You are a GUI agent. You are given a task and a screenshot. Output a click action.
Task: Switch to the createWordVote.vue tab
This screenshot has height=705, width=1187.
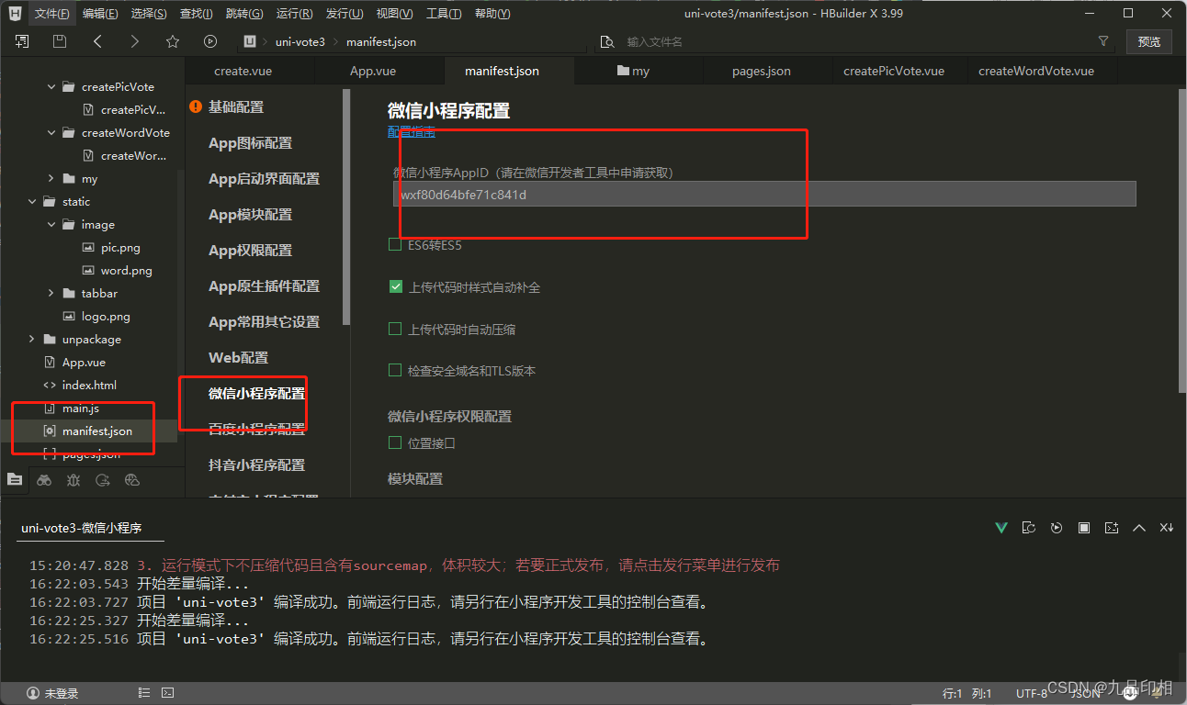(1036, 71)
